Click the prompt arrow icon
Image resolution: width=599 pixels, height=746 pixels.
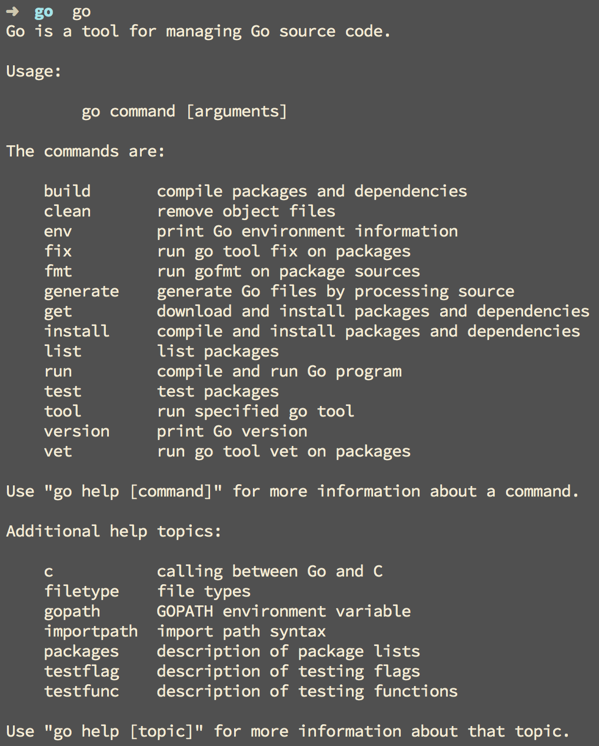click(12, 11)
